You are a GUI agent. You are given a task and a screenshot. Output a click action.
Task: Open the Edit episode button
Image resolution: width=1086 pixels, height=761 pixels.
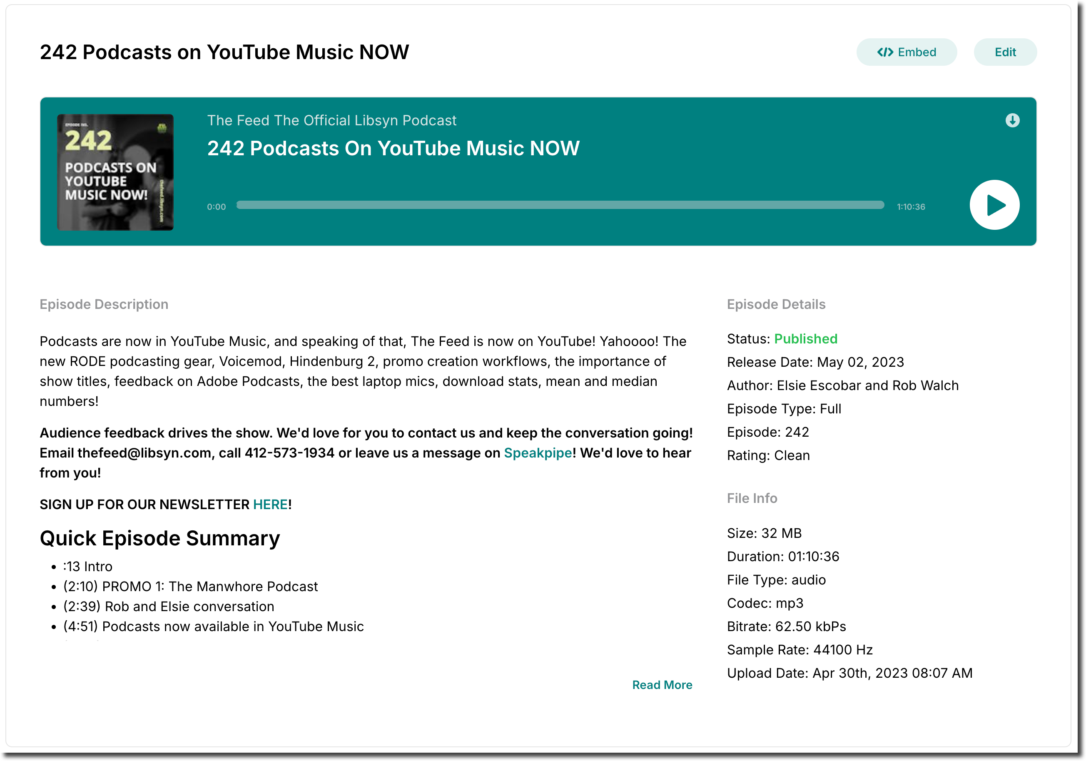tap(1005, 52)
